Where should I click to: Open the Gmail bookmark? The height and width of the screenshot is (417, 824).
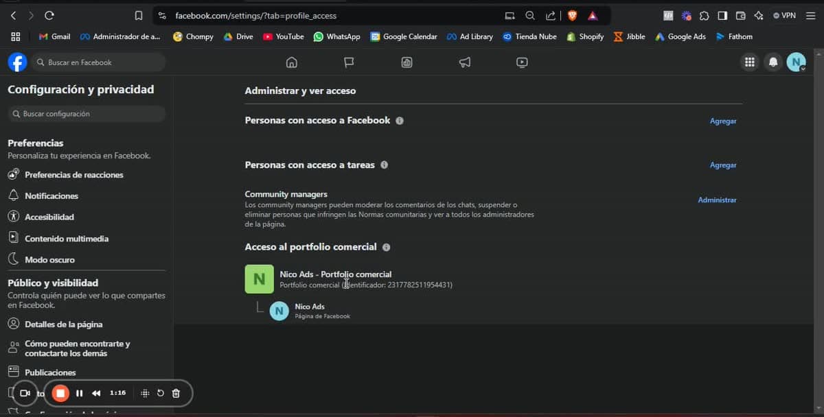(x=54, y=36)
